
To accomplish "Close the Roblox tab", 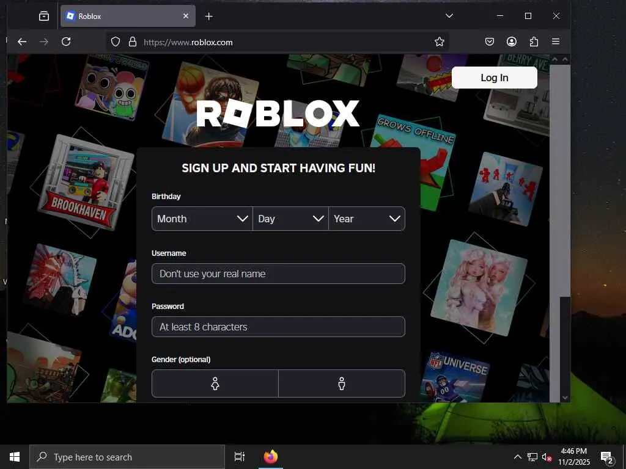I will coord(186,16).
